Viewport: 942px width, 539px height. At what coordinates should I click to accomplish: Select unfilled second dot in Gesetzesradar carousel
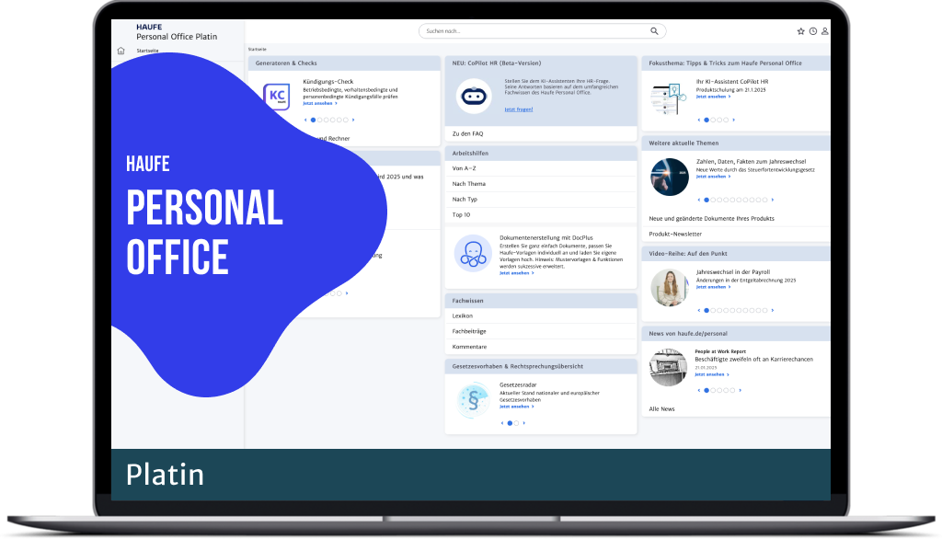pos(517,423)
